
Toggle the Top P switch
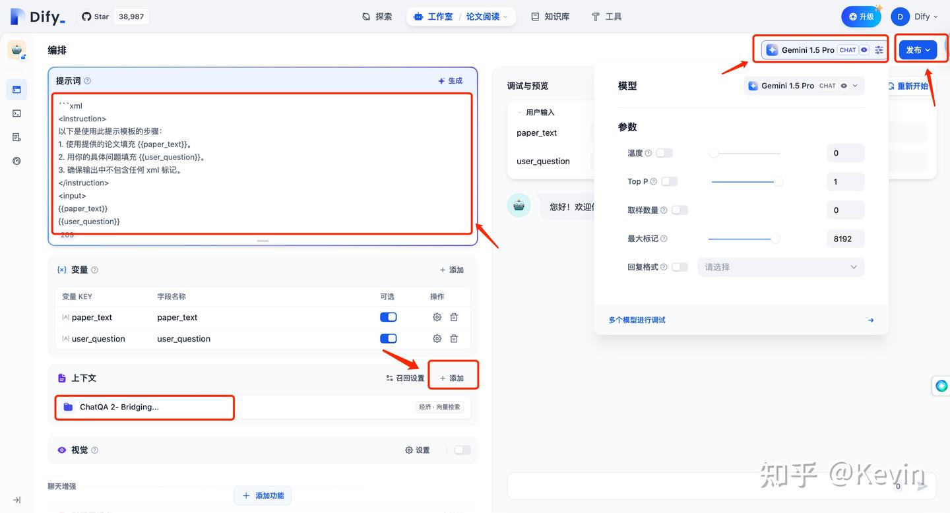pyautogui.click(x=670, y=181)
